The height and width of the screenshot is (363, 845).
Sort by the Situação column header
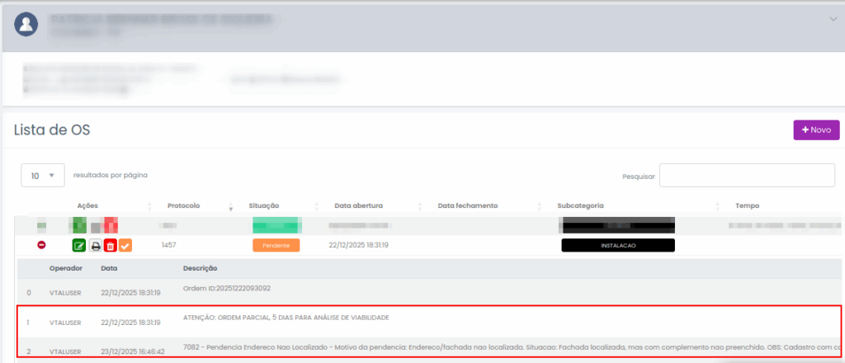click(x=266, y=205)
